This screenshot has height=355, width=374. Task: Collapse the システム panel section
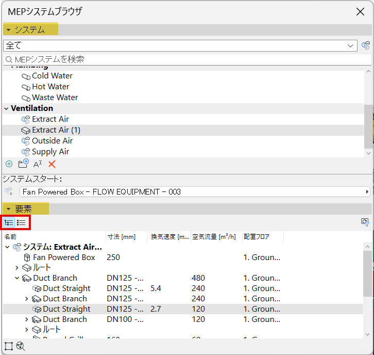pyautogui.click(x=9, y=30)
